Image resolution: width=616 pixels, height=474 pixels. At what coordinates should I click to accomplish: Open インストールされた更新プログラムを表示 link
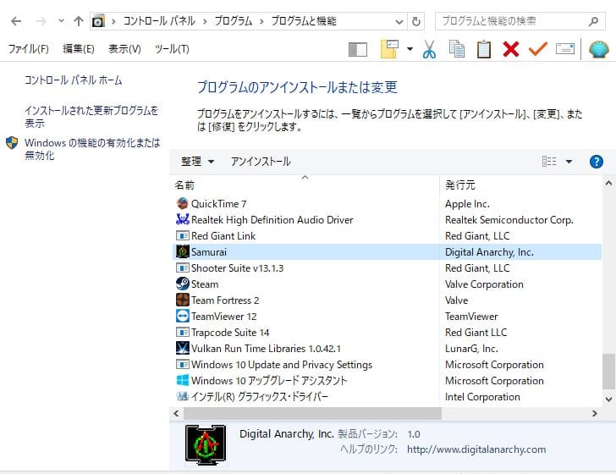coord(91,117)
